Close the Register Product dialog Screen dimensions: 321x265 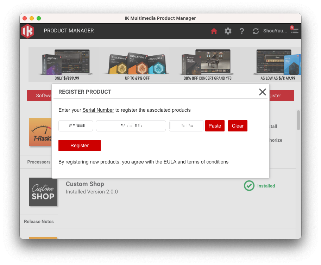263,92
